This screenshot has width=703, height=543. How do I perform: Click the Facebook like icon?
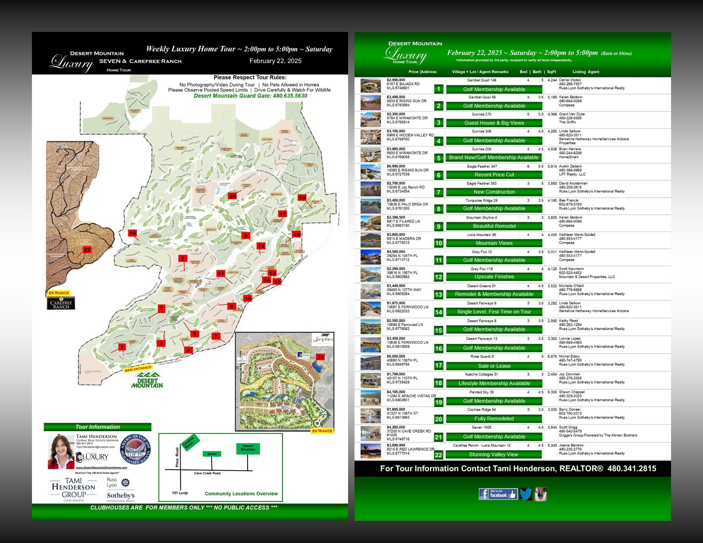498,494
